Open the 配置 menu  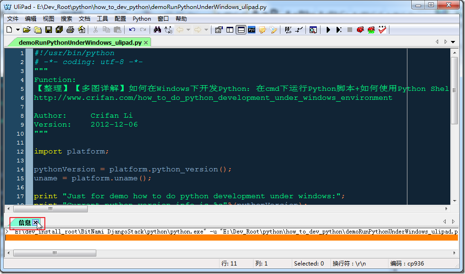click(x=120, y=19)
